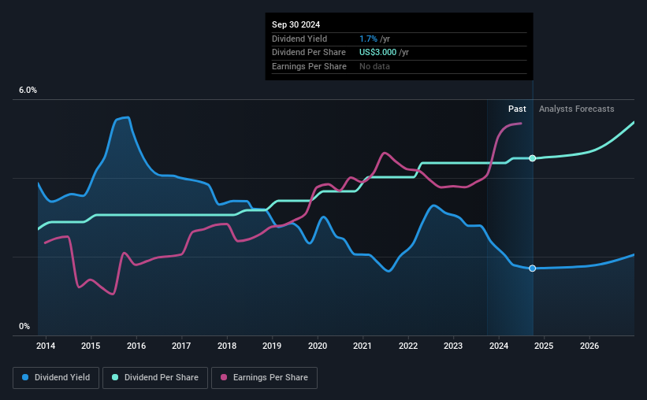The width and height of the screenshot is (647, 400).
Task: Click the 1.7% dividend yield value
Action: coord(368,39)
